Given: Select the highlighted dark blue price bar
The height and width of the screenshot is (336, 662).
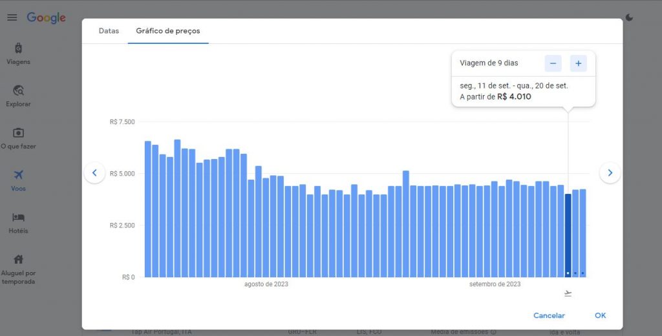Looking at the screenshot, I should tap(568, 236).
